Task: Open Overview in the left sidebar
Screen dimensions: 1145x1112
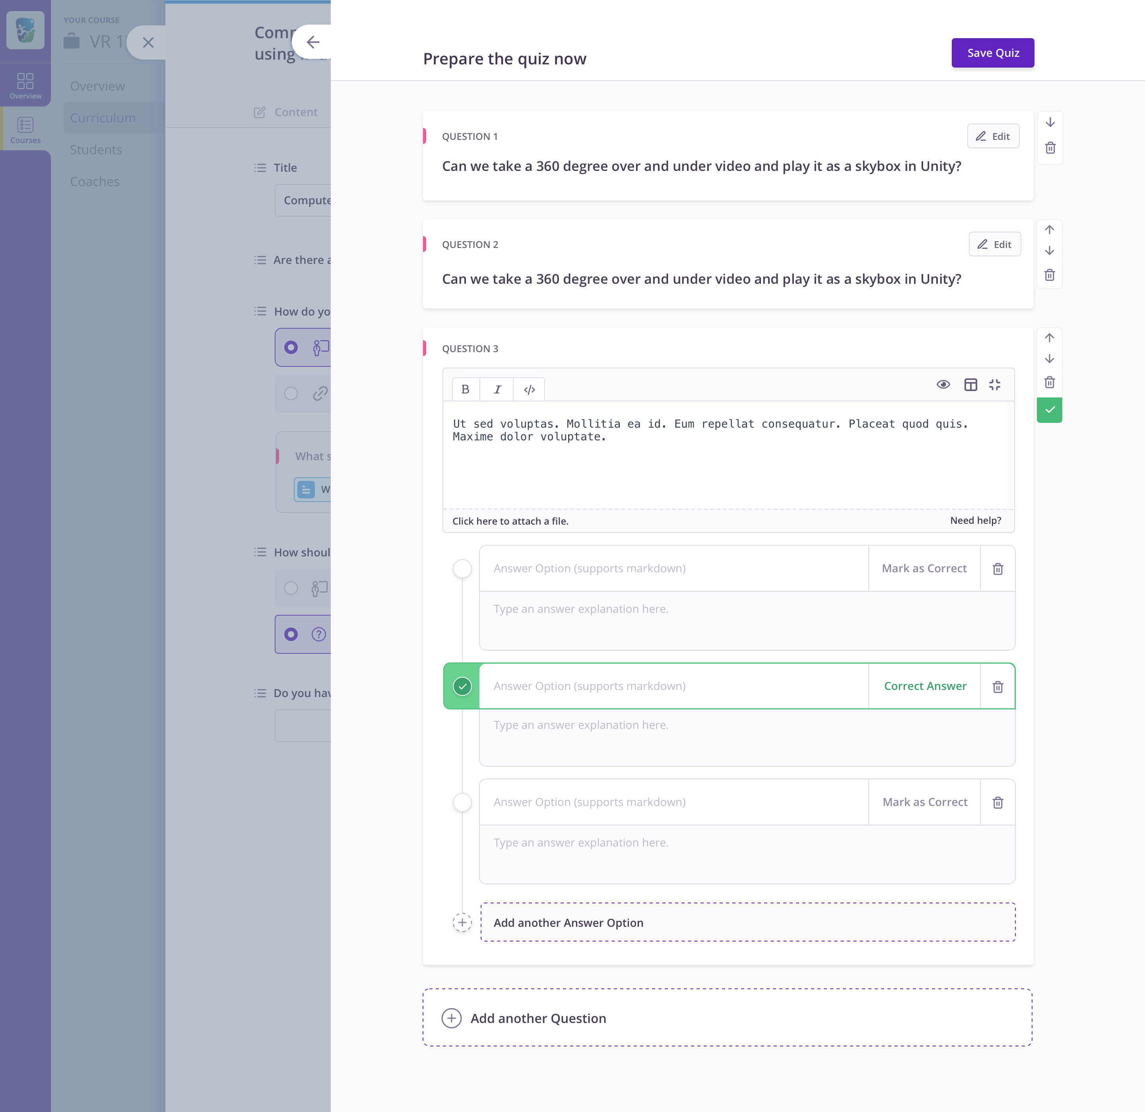Action: (x=25, y=85)
